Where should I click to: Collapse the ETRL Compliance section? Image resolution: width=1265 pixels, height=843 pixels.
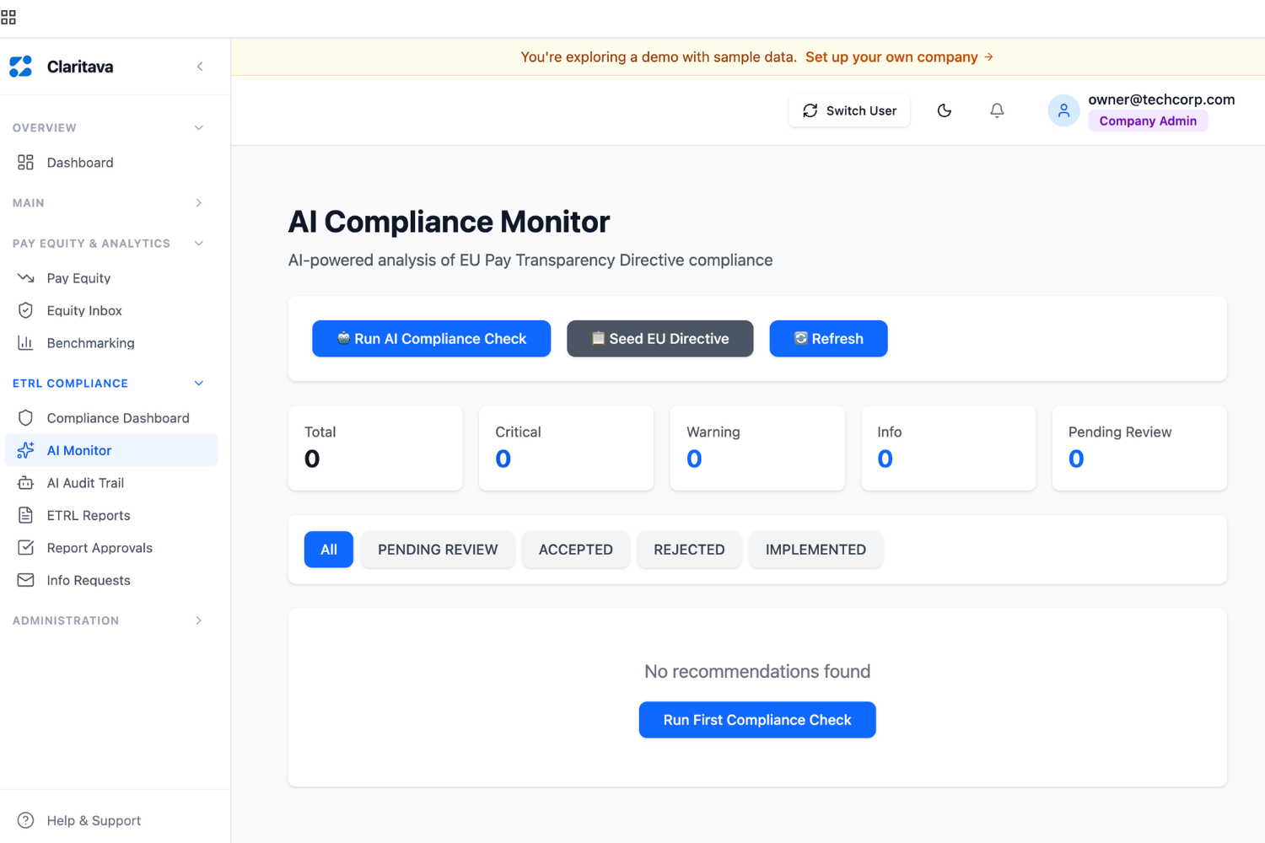click(x=199, y=384)
